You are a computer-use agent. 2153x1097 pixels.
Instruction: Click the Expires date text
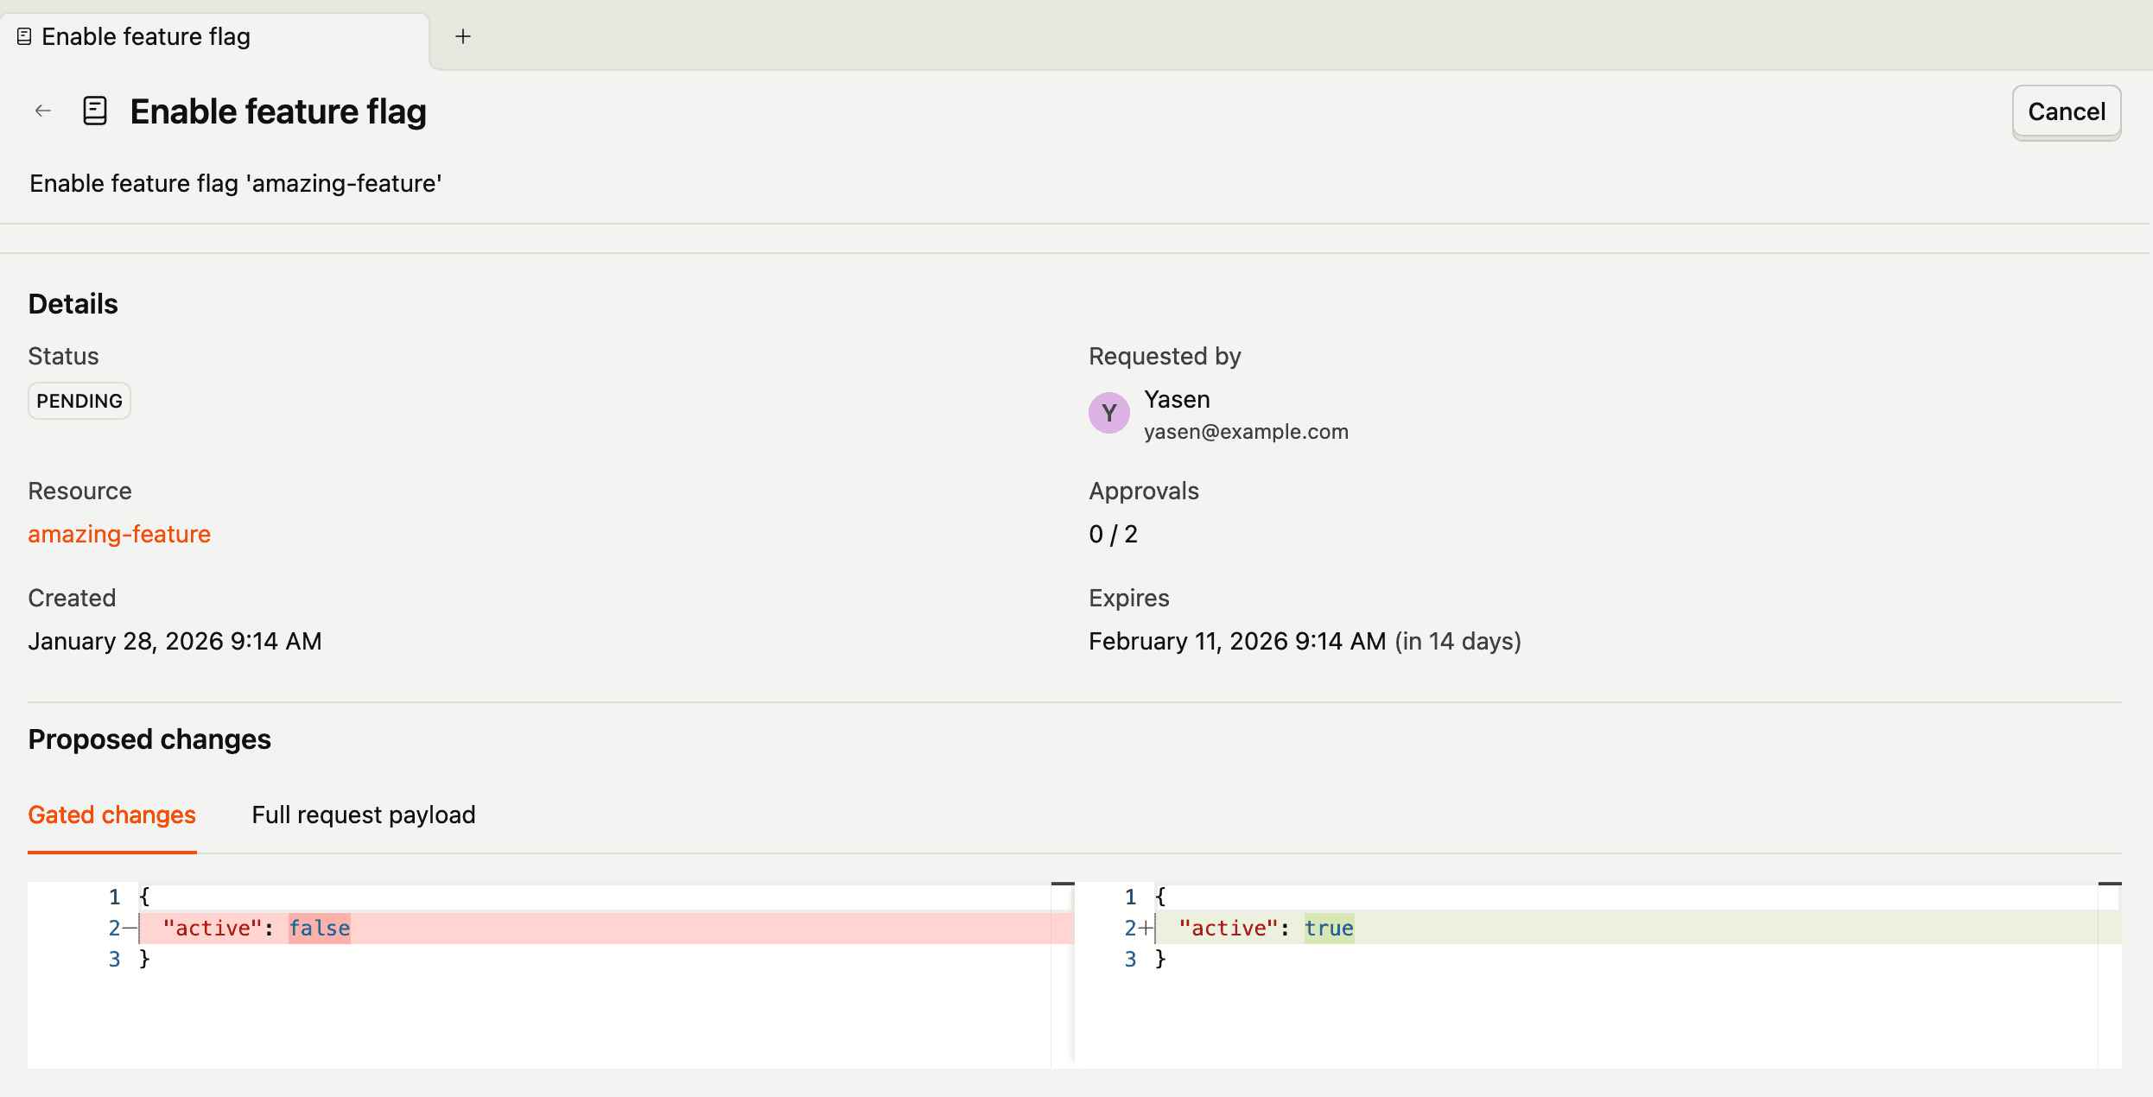[x=1305, y=640]
